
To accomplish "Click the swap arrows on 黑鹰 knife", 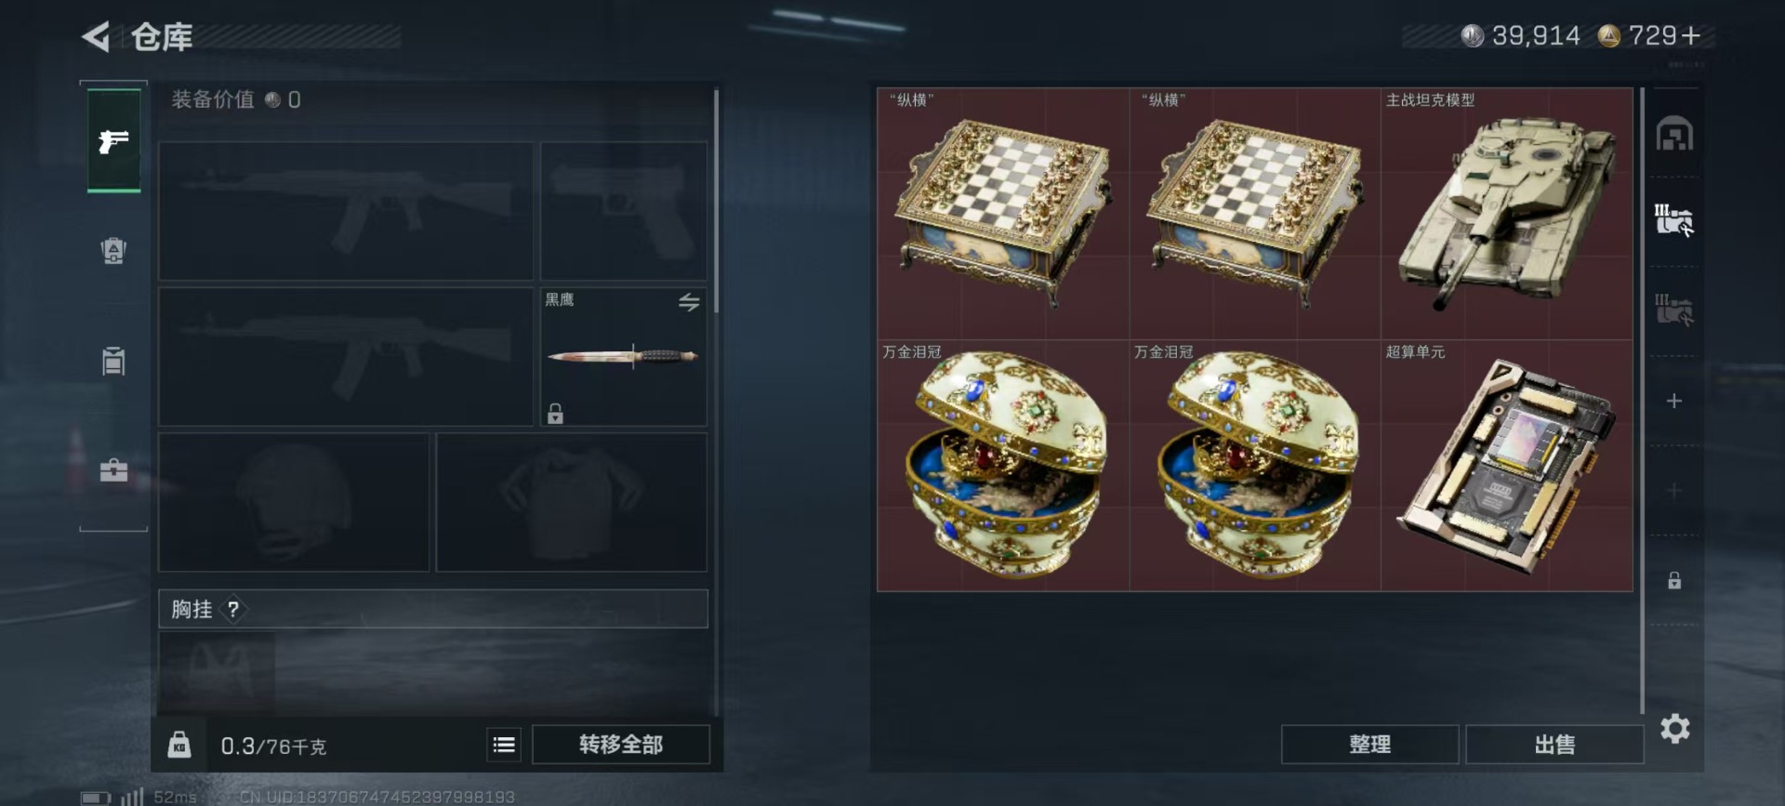I will [x=689, y=302].
